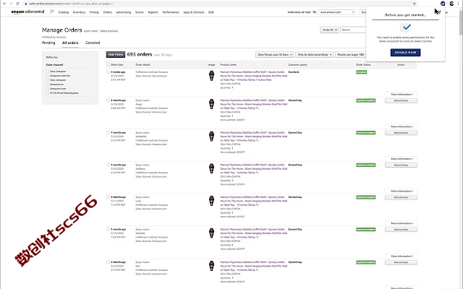
Task: Select the All orders tab
Action: point(70,43)
